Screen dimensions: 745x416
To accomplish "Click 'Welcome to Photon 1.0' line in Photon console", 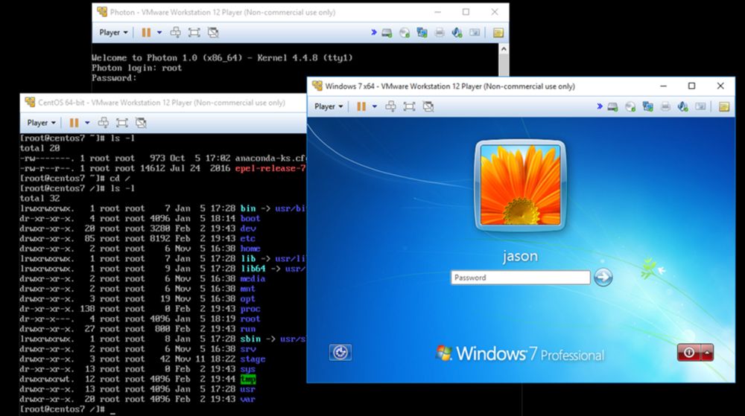I will [x=222, y=58].
